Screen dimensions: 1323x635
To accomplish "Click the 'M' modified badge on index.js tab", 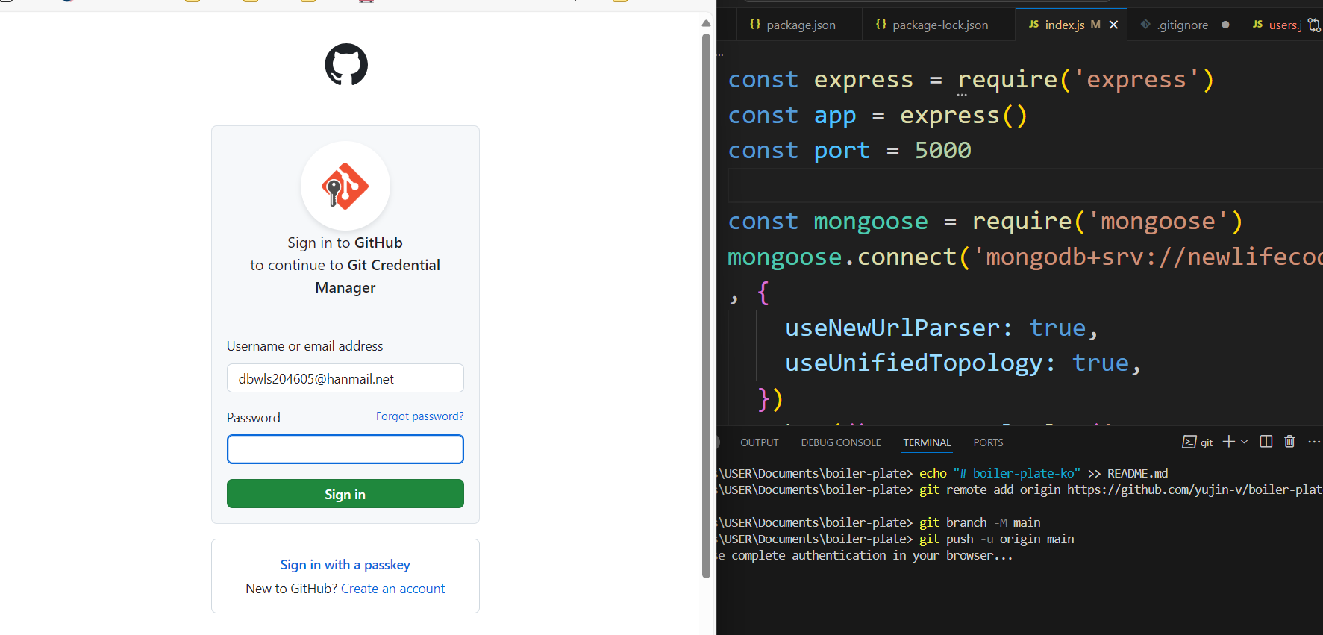I will coord(1095,25).
